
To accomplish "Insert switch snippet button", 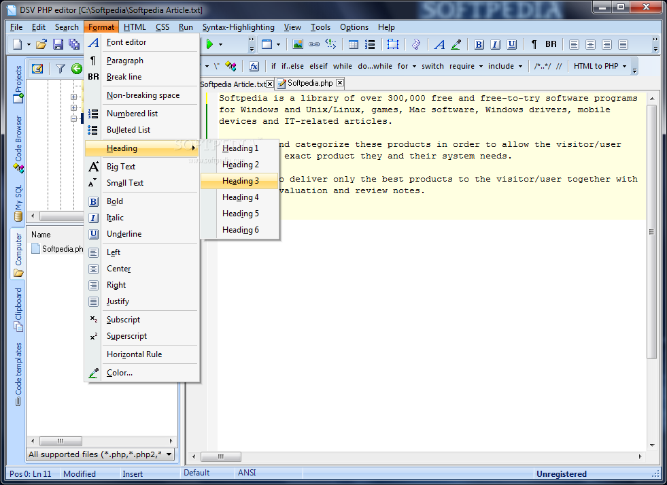I will pos(432,67).
